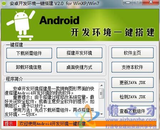Click the 下载所需组件 button
Viewport: 160px width, 130px height.
point(29,53)
